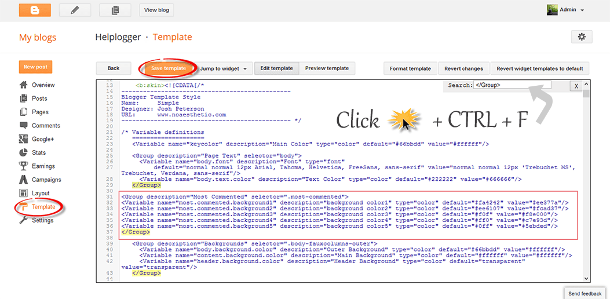The height and width of the screenshot is (299, 610).
Task: Click the gear settings icon
Action: (582, 37)
